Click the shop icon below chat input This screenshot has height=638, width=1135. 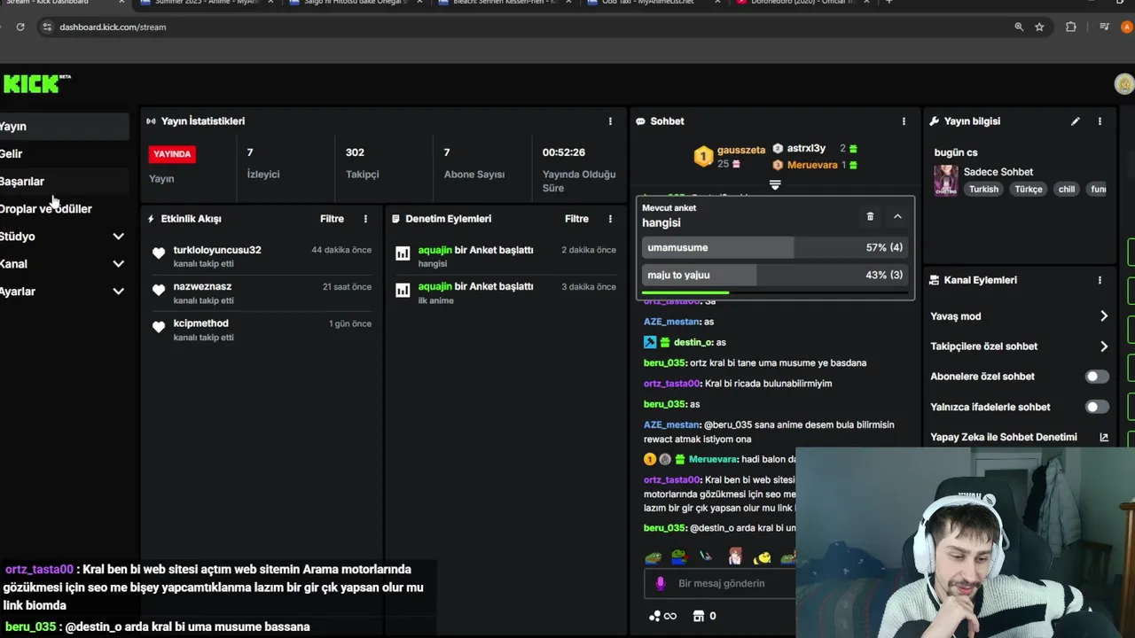[x=698, y=616]
